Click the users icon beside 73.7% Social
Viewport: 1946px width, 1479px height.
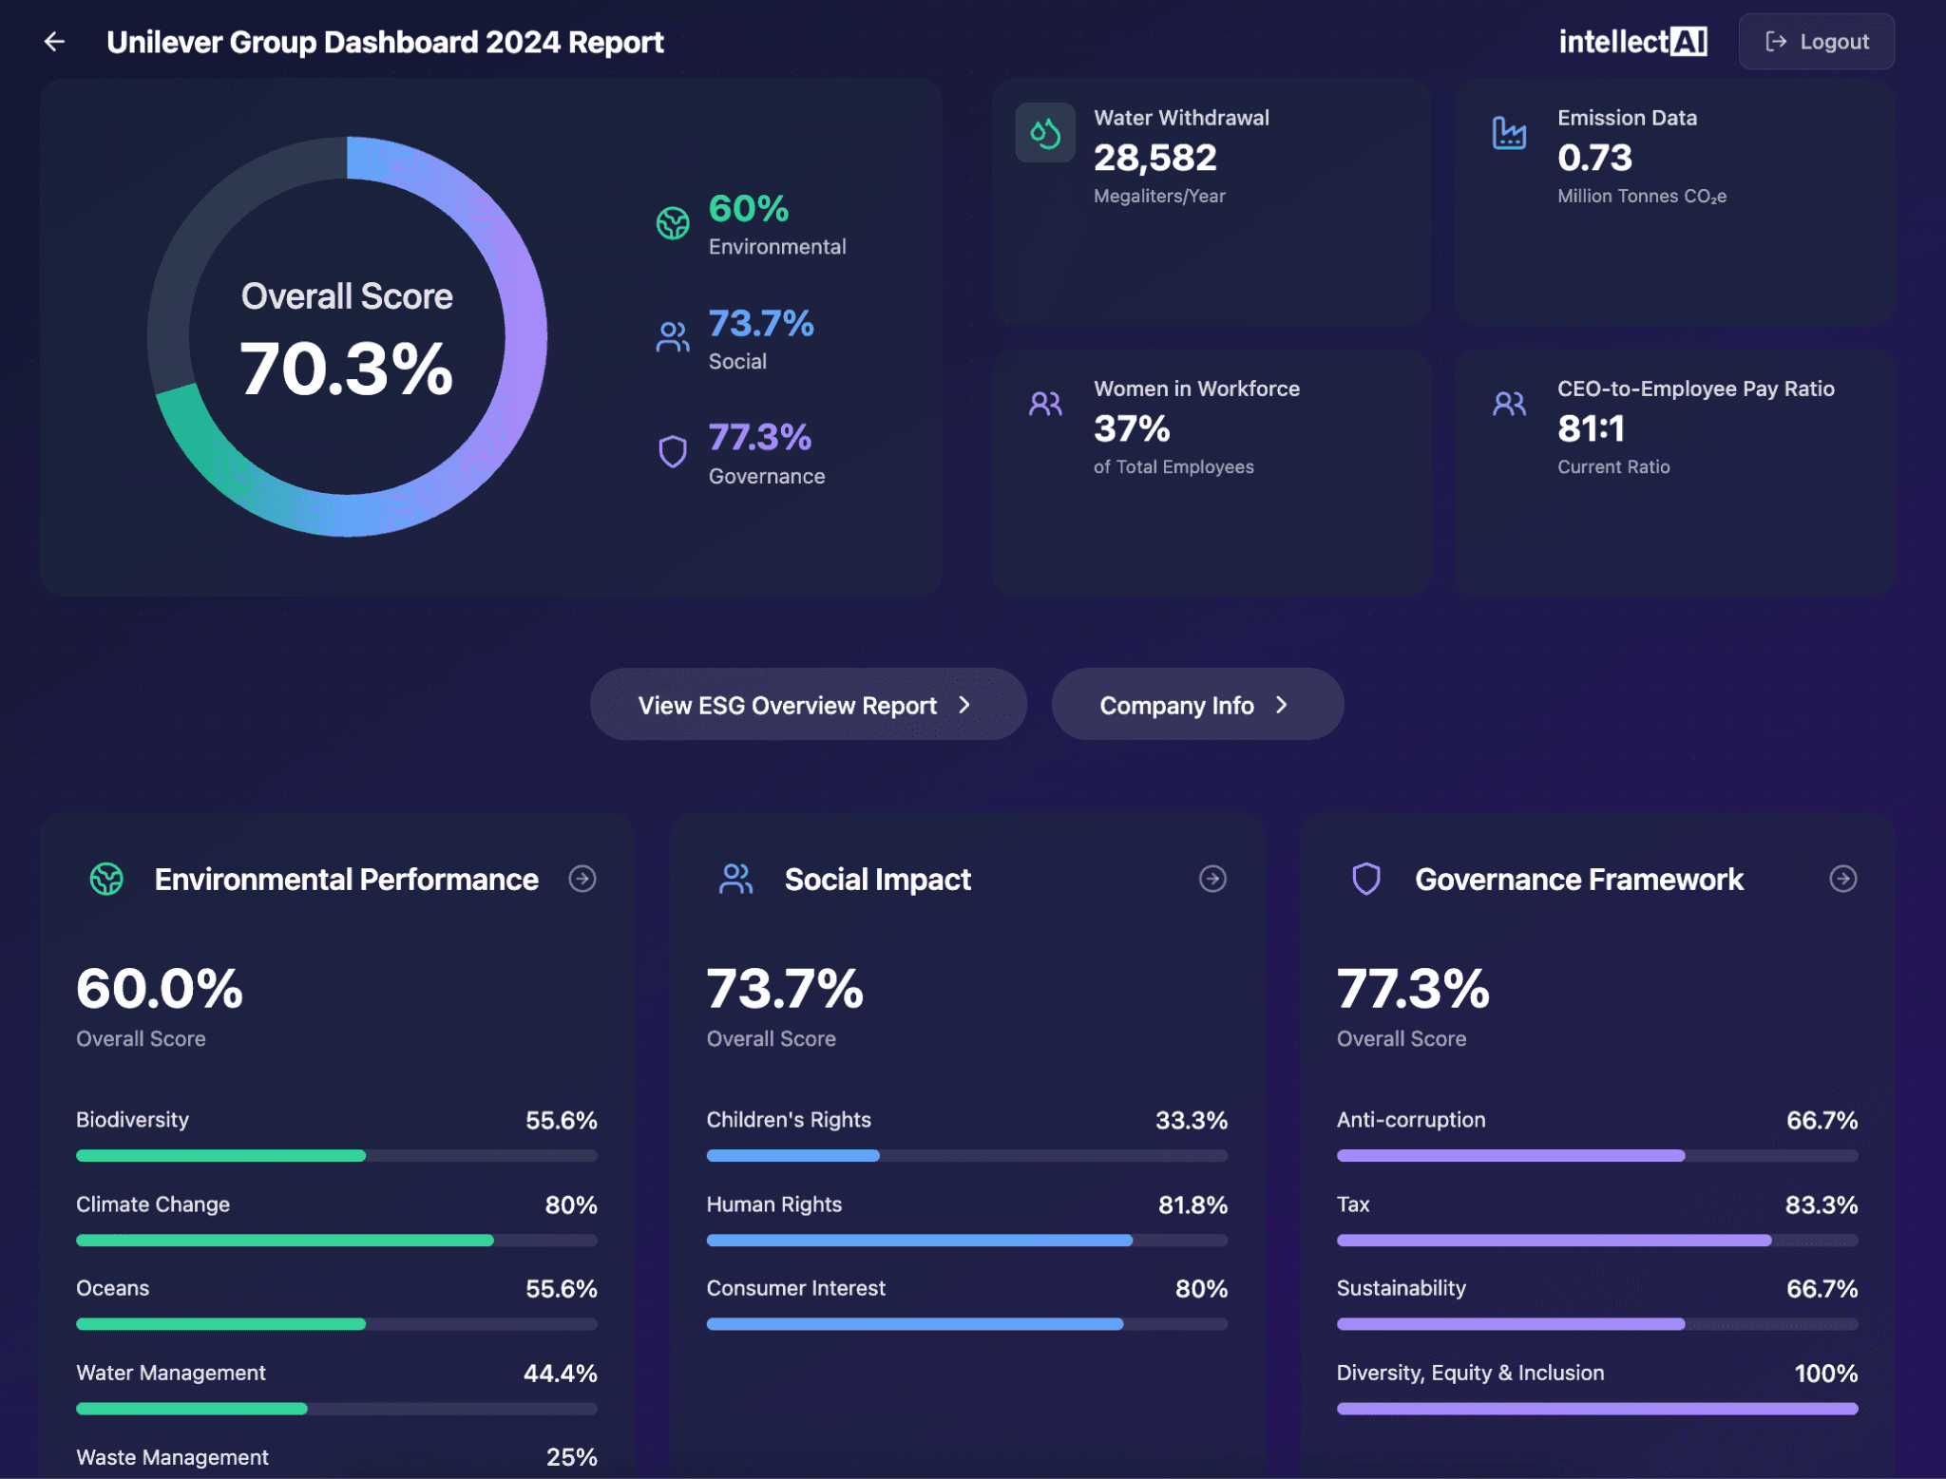(x=673, y=337)
